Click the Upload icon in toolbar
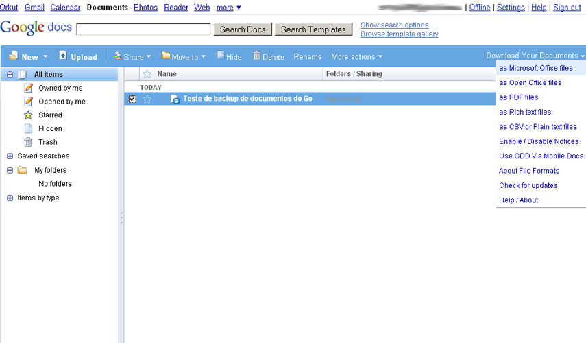This screenshot has height=343, width=586. pos(63,56)
